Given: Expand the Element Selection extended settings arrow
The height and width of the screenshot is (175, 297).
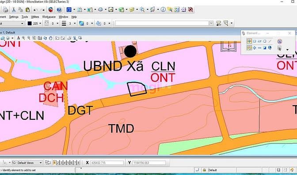Looking at the screenshot, I should (288, 50).
